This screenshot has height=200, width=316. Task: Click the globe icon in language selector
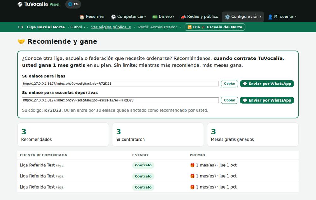point(70,4)
